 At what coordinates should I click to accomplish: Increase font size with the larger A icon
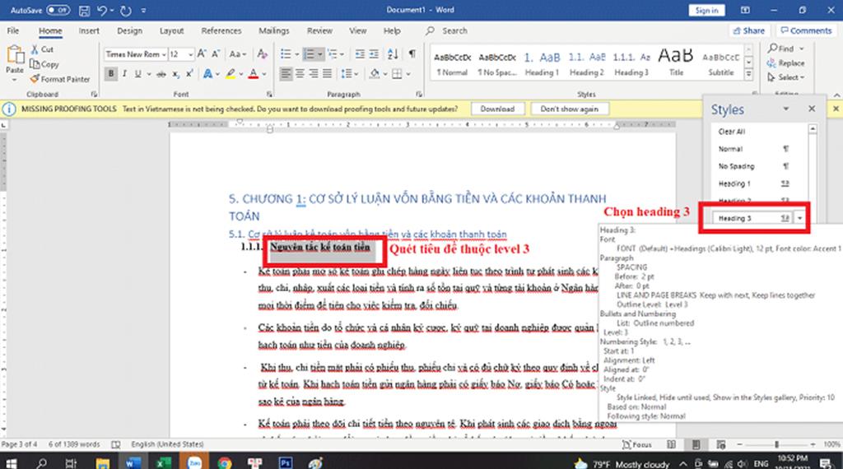(202, 53)
